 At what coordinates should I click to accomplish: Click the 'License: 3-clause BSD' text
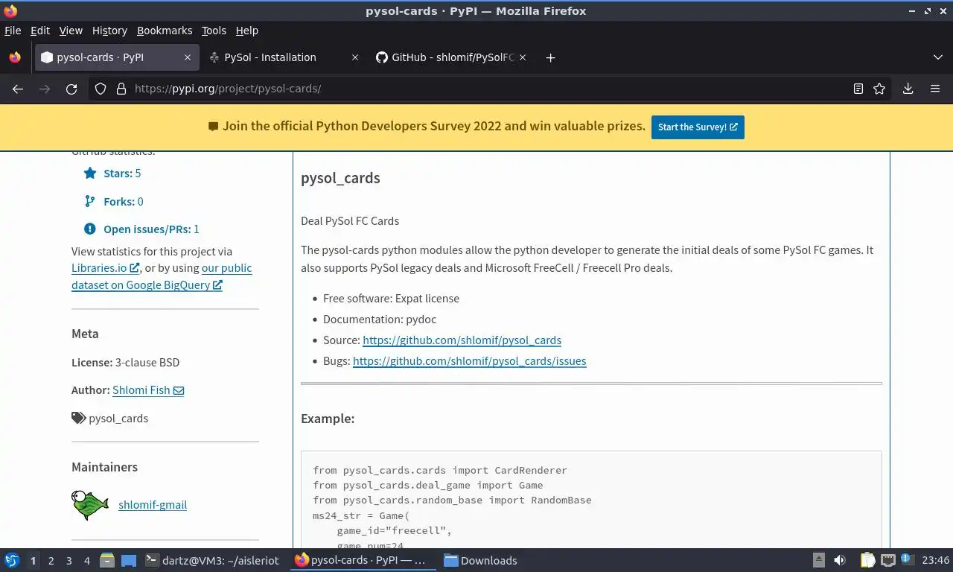(125, 362)
